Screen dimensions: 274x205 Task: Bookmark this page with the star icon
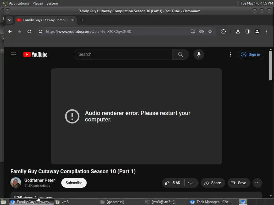pos(210,31)
